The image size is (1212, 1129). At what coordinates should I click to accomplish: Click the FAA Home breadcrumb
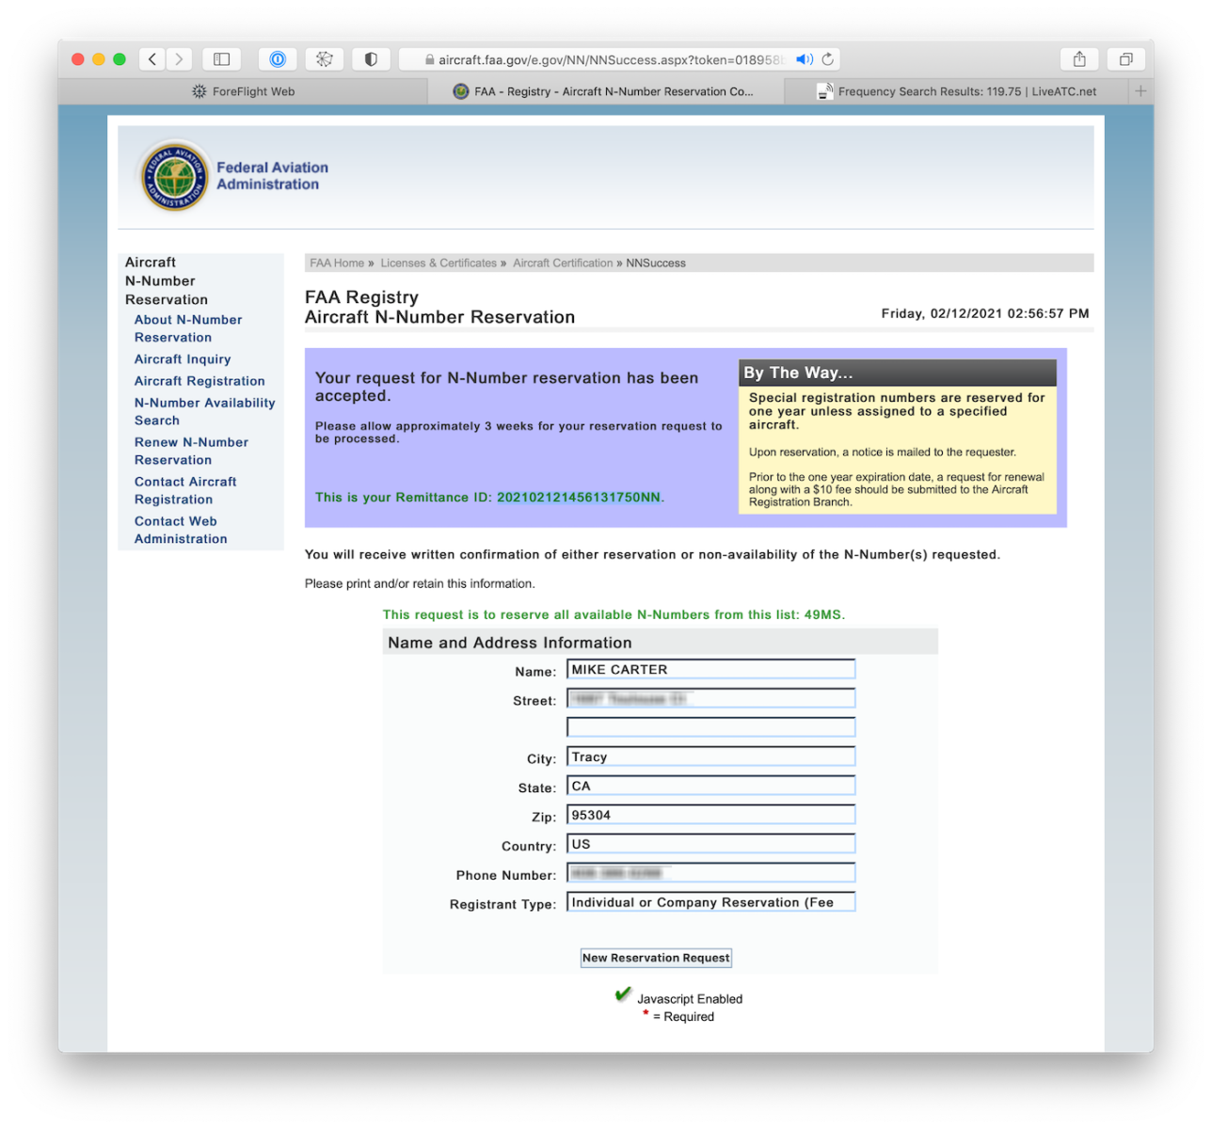click(337, 263)
